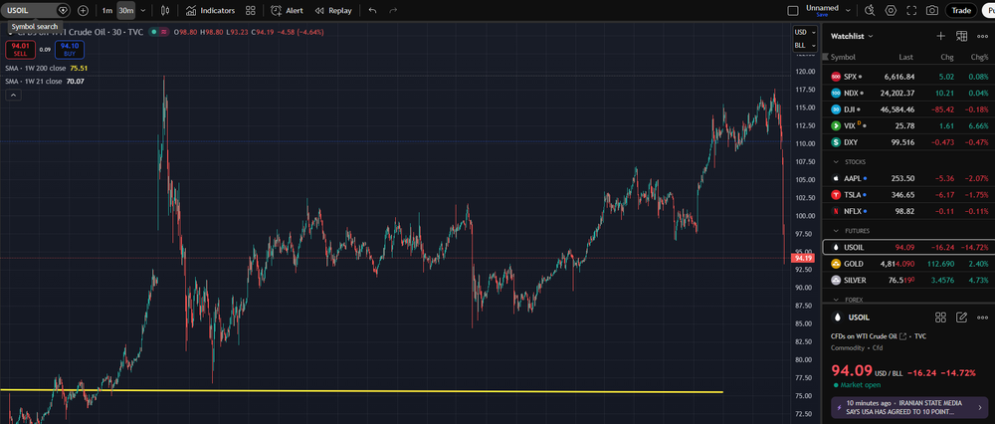
Task: Select DXY row in the watchlist
Action: pos(908,142)
